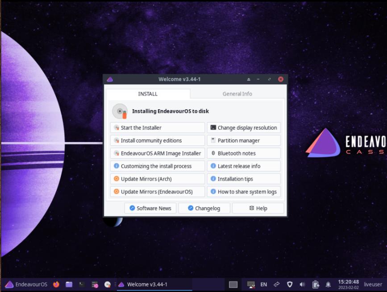387x292 pixels.
Task: Open the liveuser session menu
Action: coord(373,284)
